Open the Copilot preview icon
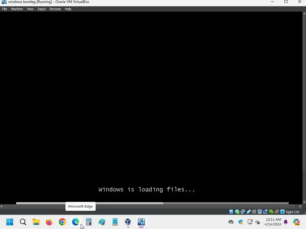 pos(296,222)
